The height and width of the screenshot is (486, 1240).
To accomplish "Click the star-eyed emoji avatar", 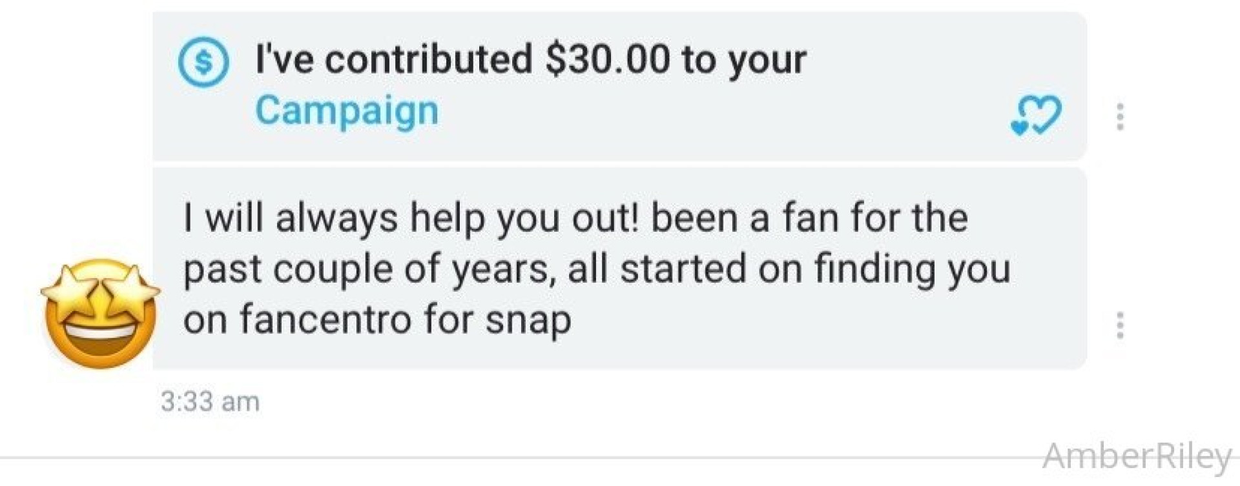I will tap(100, 314).
